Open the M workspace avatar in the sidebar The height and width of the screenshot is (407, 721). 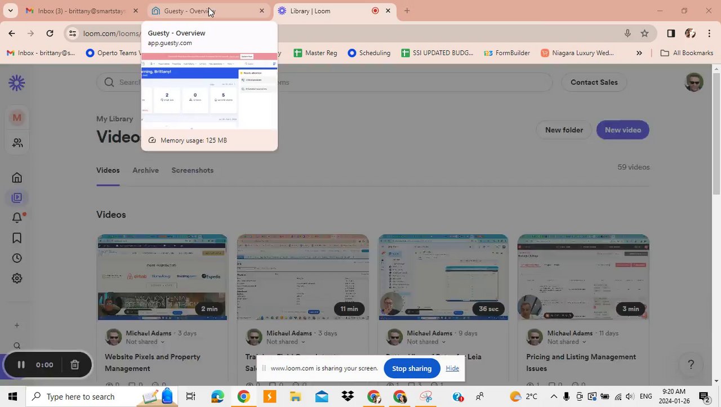17,118
